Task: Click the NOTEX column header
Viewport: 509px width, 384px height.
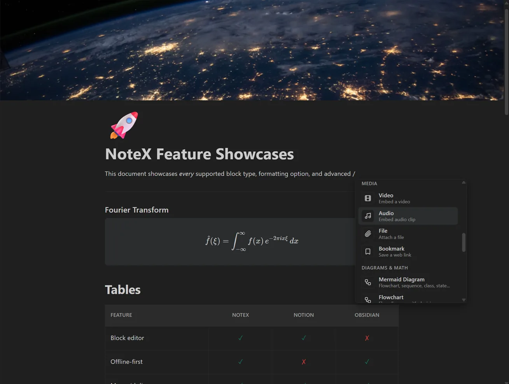Action: [x=240, y=315]
